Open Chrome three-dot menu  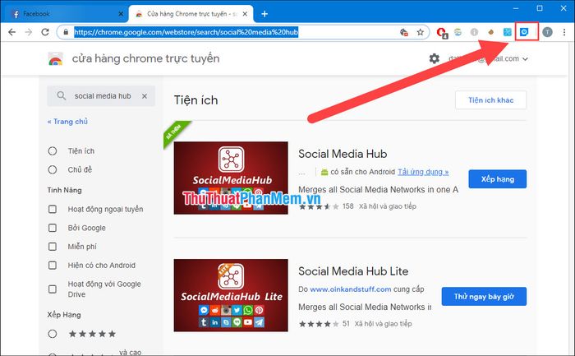(564, 32)
